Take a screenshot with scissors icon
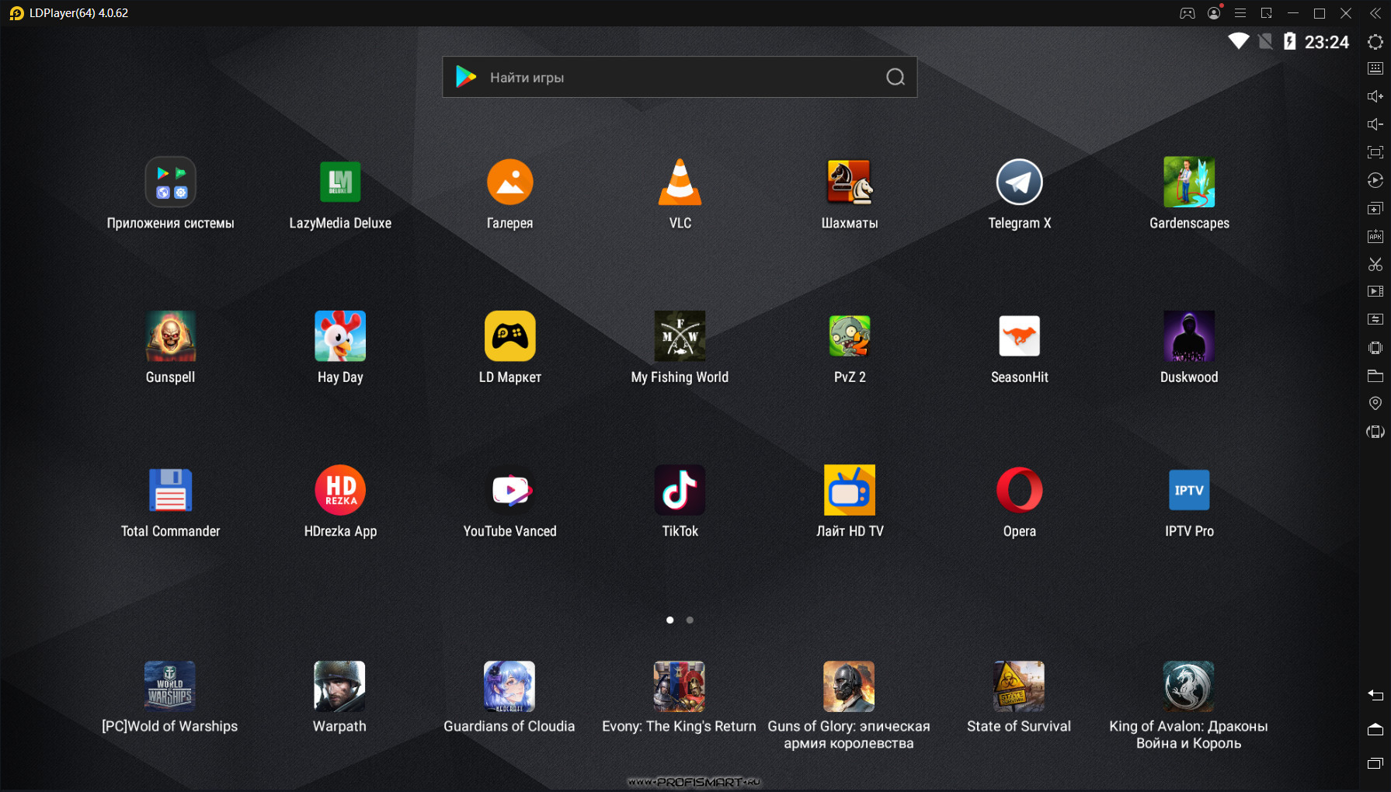Screen dimensions: 1391x792 click(1375, 264)
